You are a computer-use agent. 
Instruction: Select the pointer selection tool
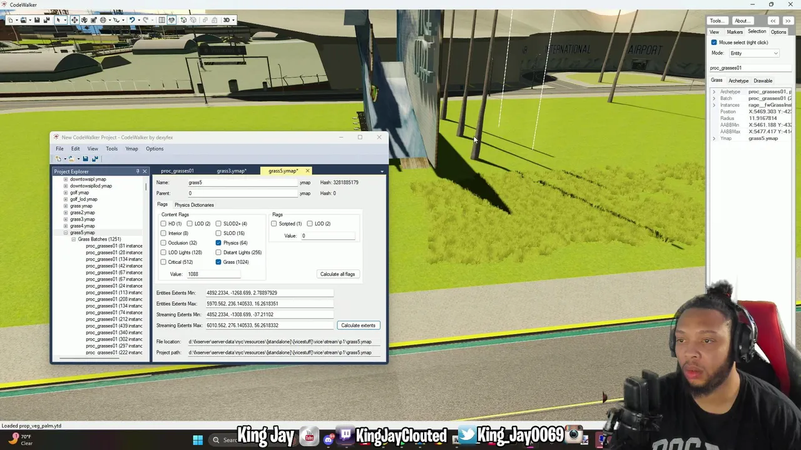[58, 20]
